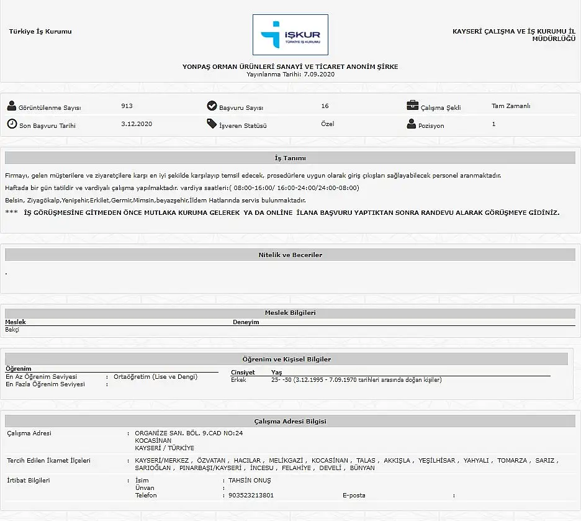The height and width of the screenshot is (521, 581).
Task: Click the Pozisyon label
Action: 431,126
